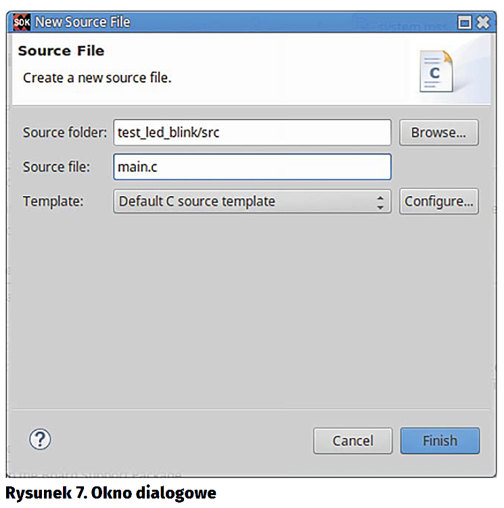Image resolution: width=504 pixels, height=508 pixels.
Task: Click the "Rysunek 7. Okno dialogowe" caption
Action: tap(111, 493)
